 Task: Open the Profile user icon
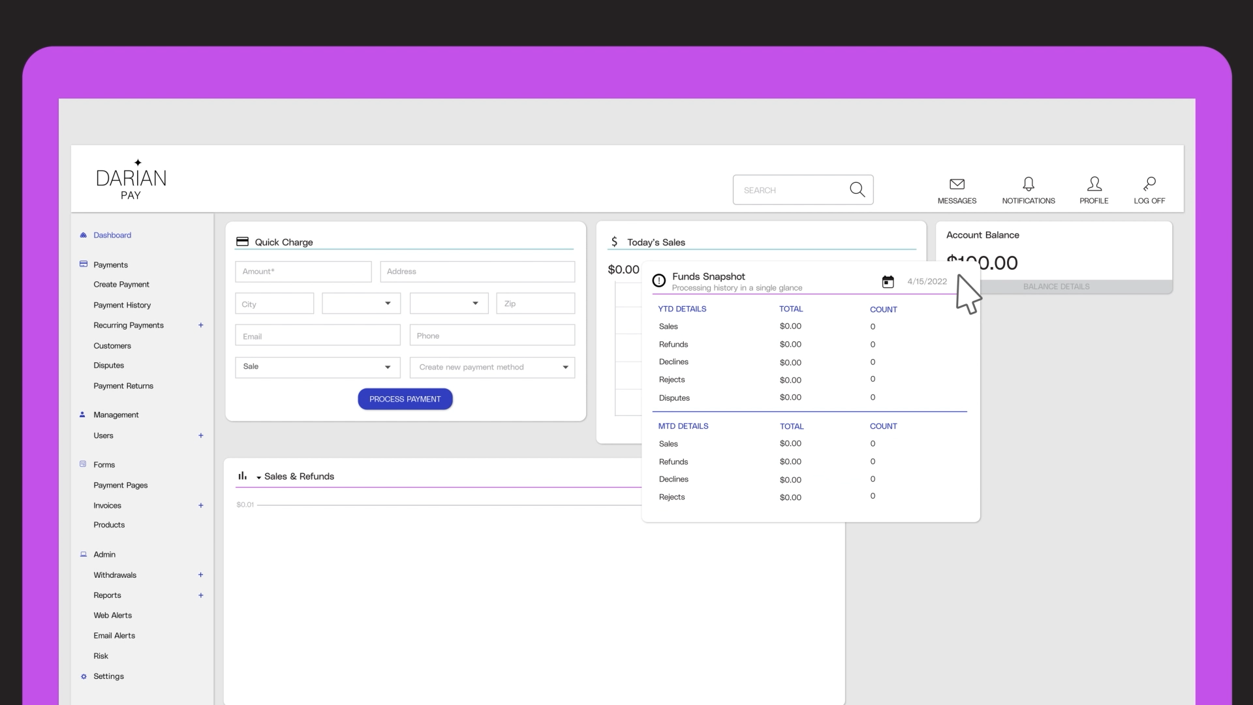click(1094, 184)
